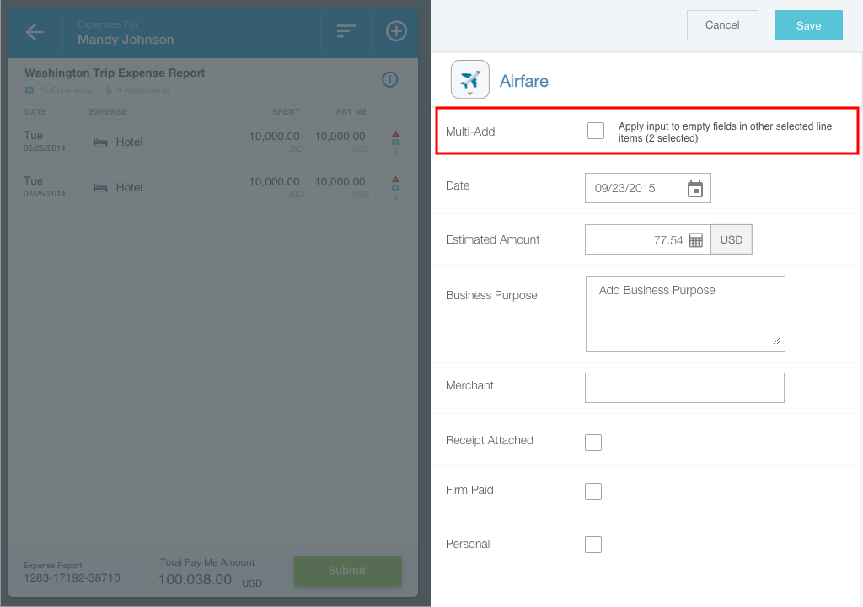Focus the Business Purpose text area
The width and height of the screenshot is (863, 607).
tap(685, 314)
